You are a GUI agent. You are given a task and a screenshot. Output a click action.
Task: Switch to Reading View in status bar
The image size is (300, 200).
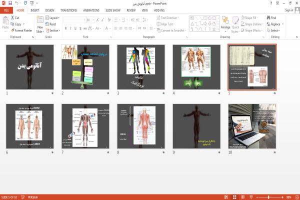243,197
